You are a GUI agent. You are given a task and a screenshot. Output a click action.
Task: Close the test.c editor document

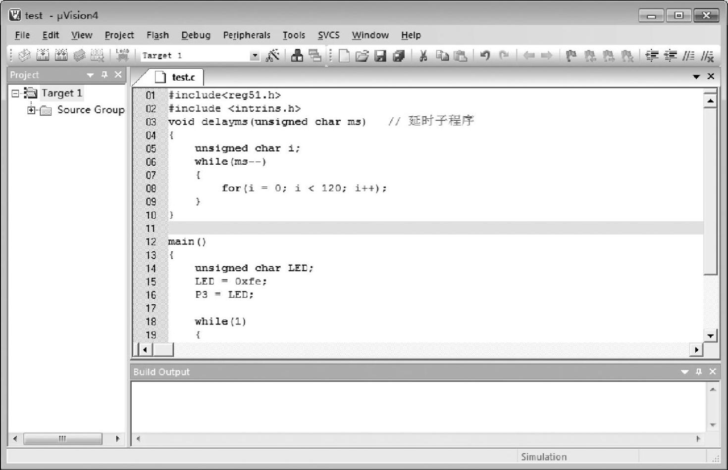tap(711, 76)
